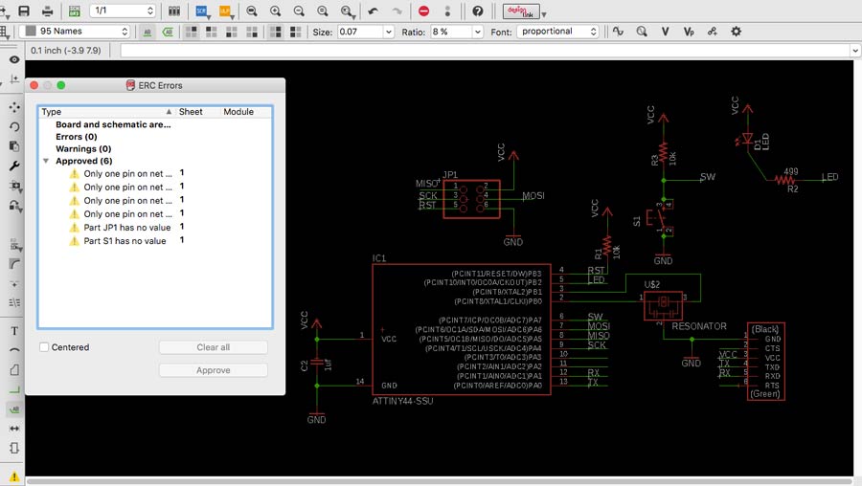Click the Design Link button
This screenshot has width=862, height=486.
[521, 11]
